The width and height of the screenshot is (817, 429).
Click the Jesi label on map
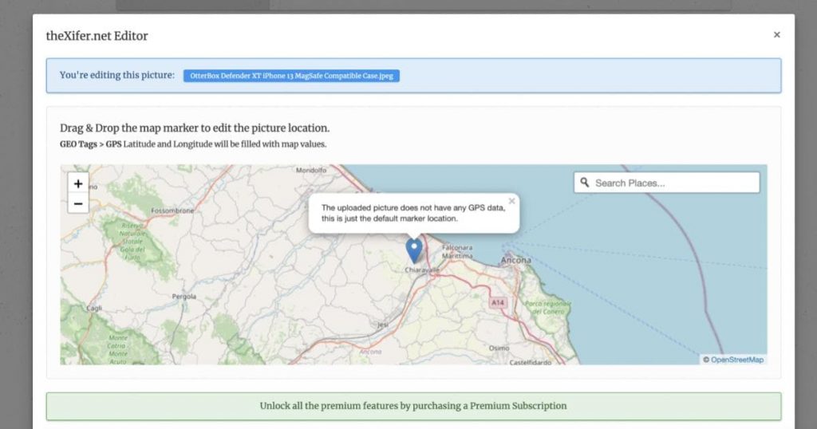point(383,325)
